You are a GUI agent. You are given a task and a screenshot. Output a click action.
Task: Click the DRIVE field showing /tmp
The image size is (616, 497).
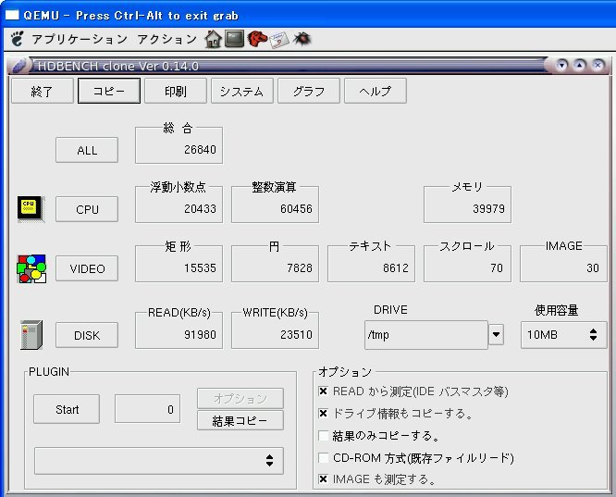point(425,335)
